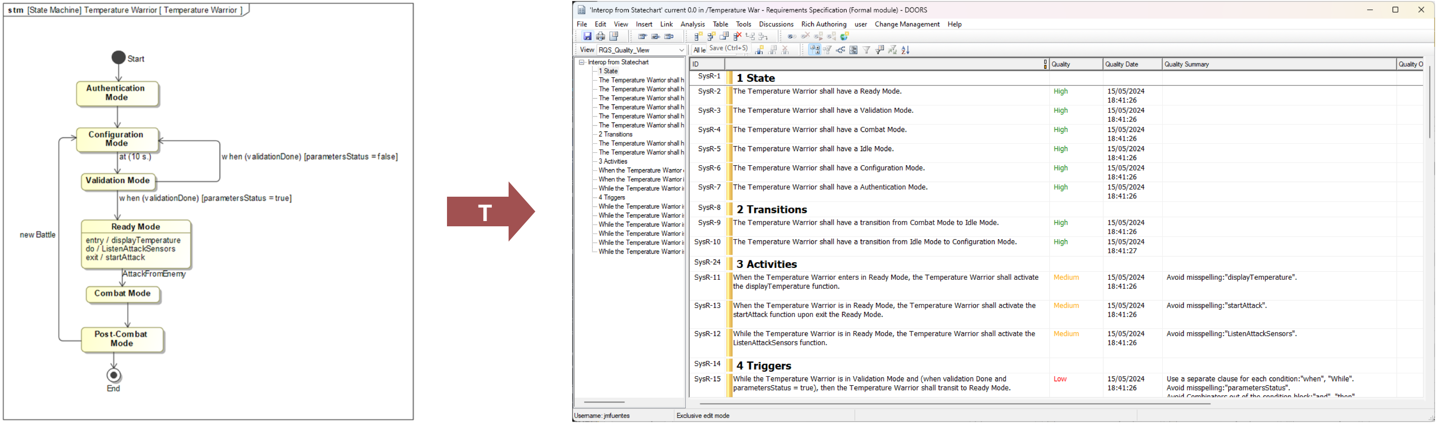Select the 3 Activities tree item
The image size is (1436, 423).
pos(613,162)
